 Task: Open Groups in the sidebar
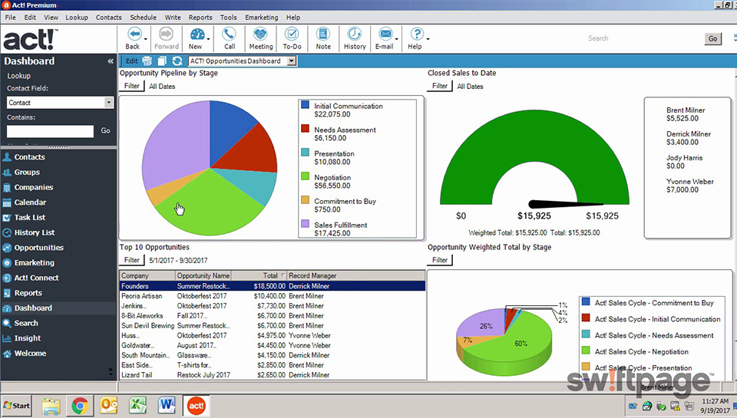click(x=27, y=172)
